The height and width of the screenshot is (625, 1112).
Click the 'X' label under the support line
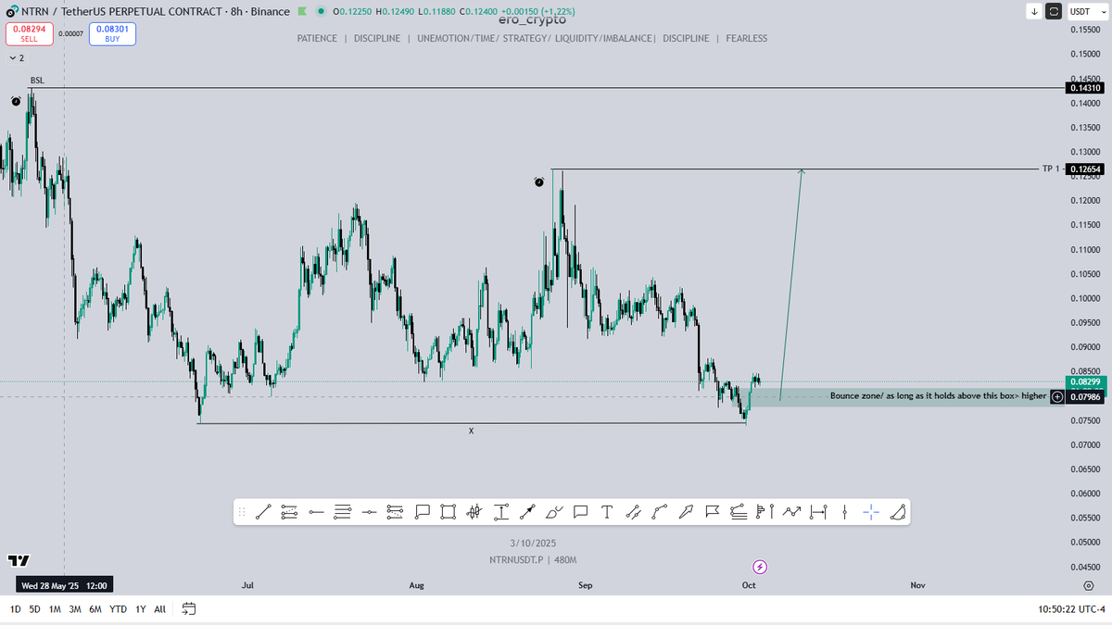471,431
